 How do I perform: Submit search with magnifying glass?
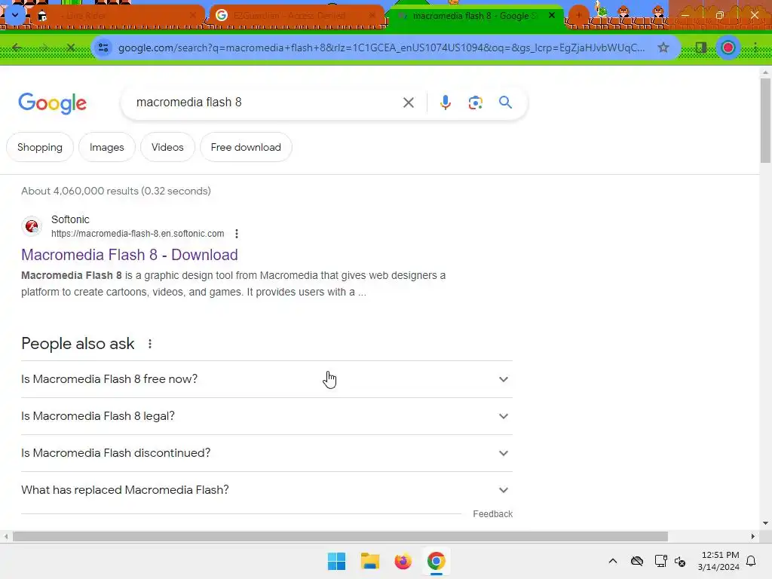505,103
